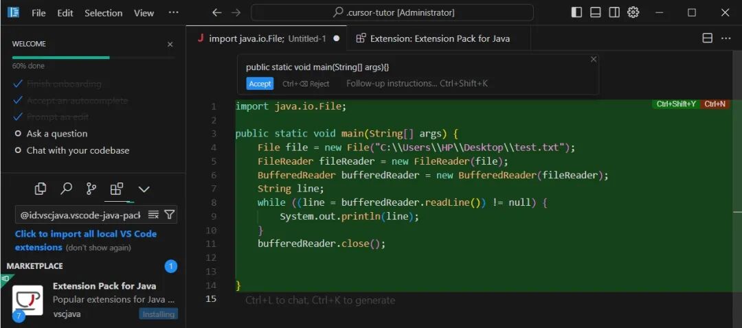Click the 60% done onboarding progress bar
Viewport: 742px width, 328px height.
click(x=93, y=58)
